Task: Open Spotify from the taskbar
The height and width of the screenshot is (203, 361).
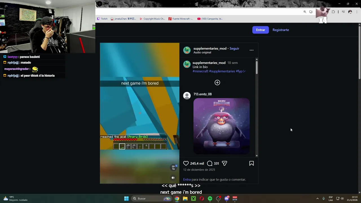Action: [x=210, y=198]
